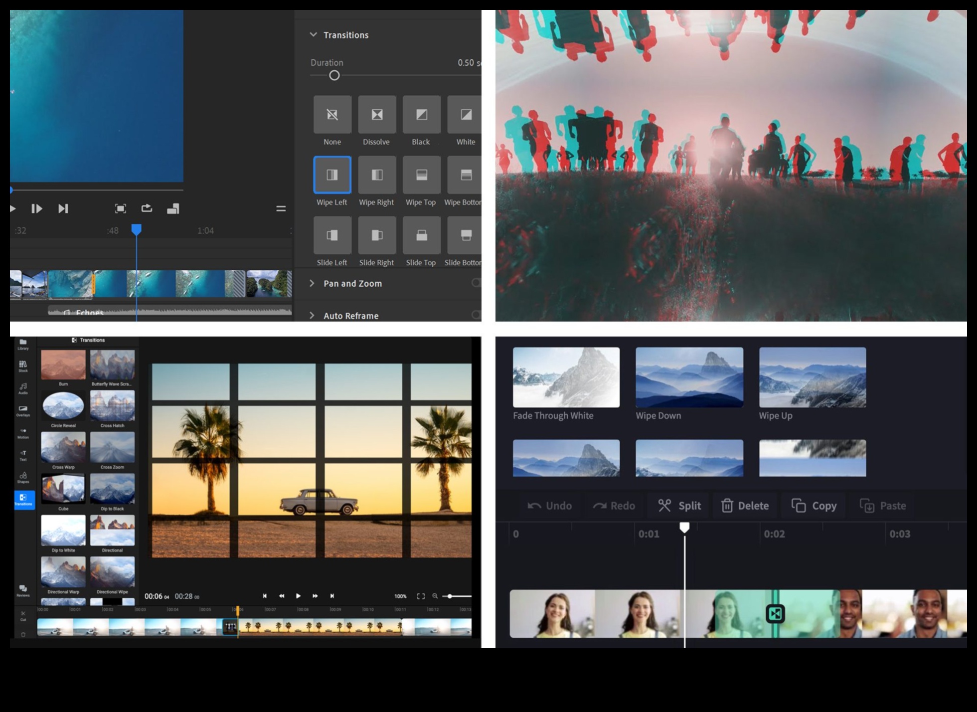Adjust the transition Duration slider handle
Screen dimensions: 977x712
pos(334,76)
